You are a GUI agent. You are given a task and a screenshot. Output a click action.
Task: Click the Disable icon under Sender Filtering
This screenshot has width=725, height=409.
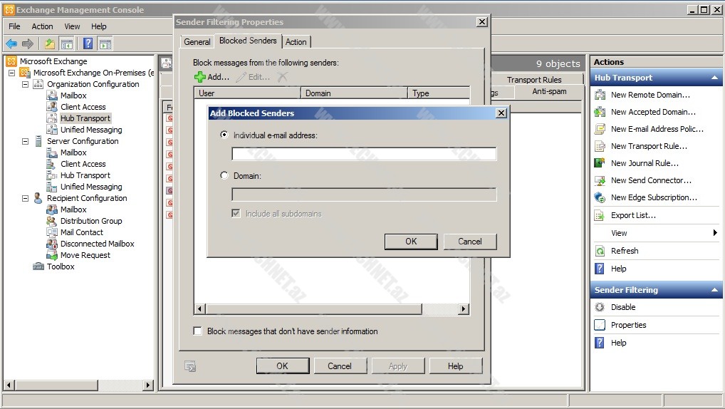coord(599,307)
